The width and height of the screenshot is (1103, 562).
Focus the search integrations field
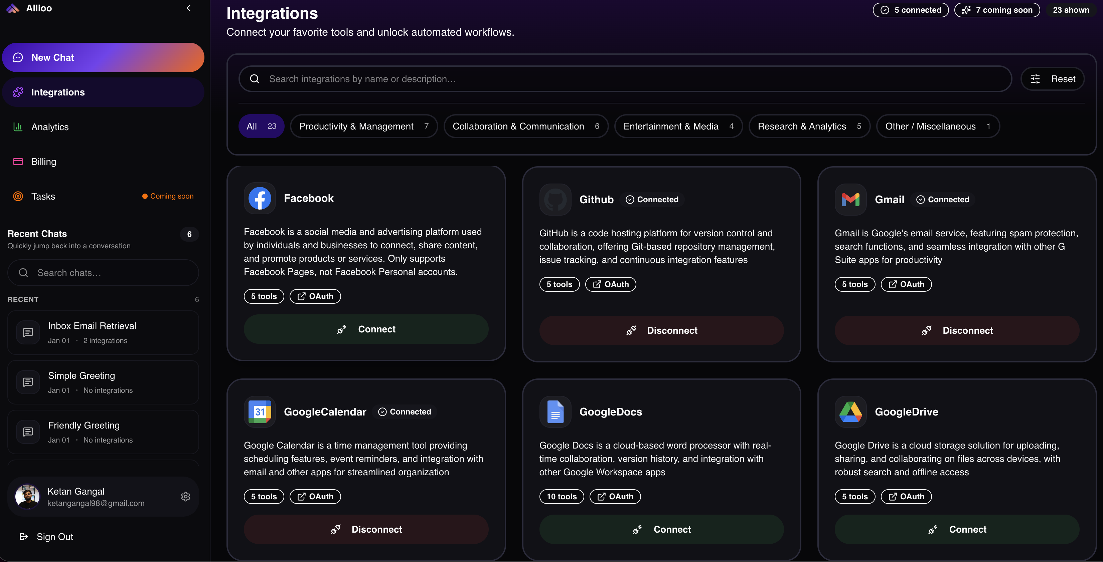coord(625,79)
